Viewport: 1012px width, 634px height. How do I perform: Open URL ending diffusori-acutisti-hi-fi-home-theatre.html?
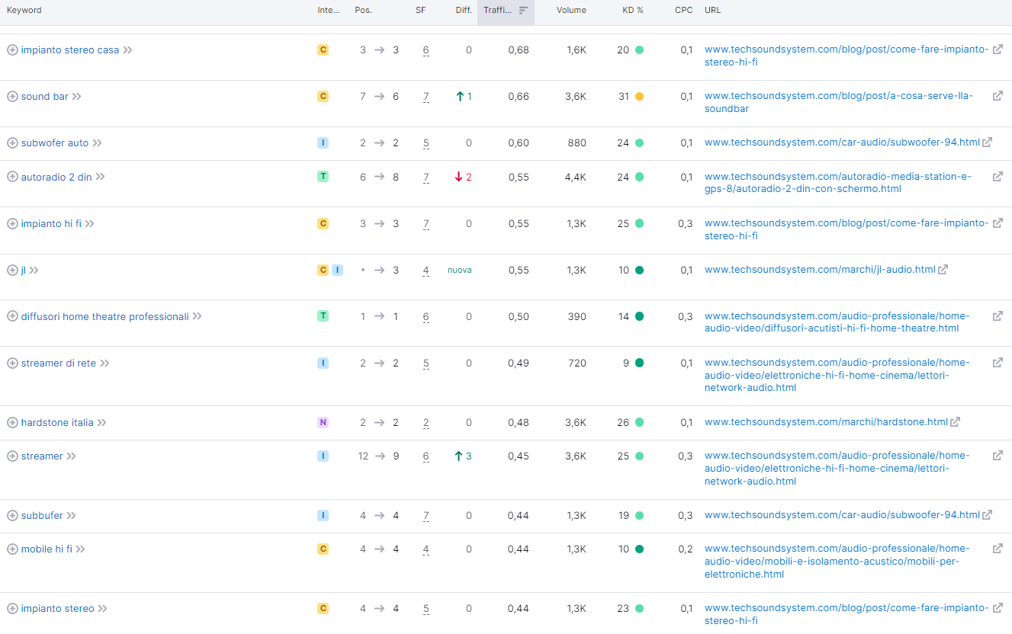[x=837, y=322]
